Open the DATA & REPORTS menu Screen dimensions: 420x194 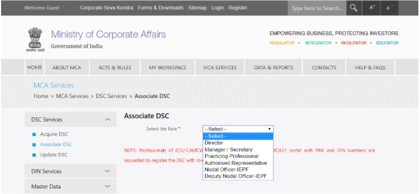coord(273,68)
